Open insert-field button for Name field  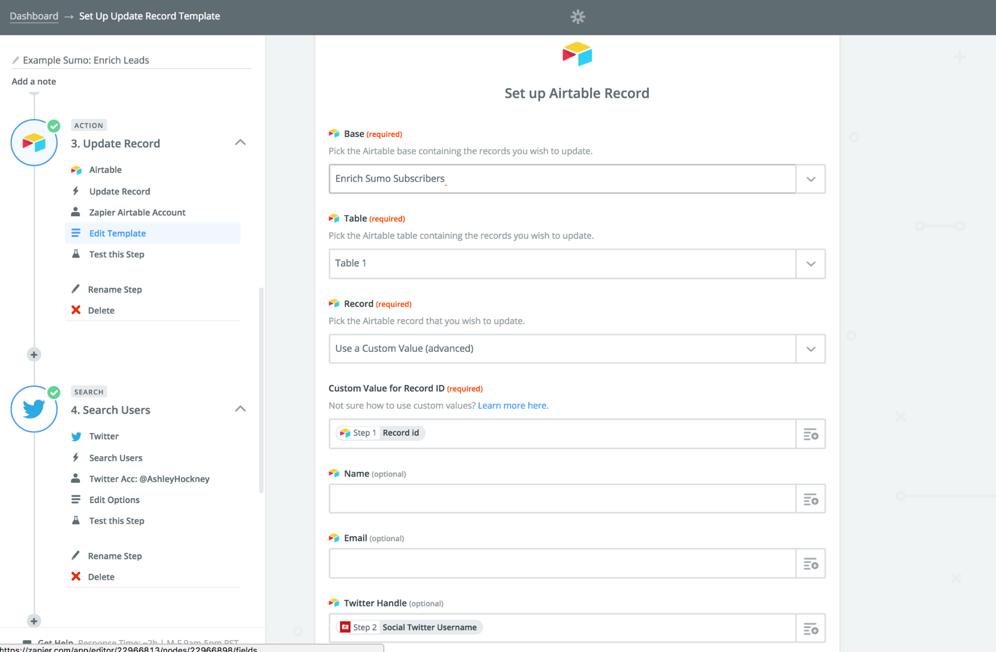click(x=811, y=499)
